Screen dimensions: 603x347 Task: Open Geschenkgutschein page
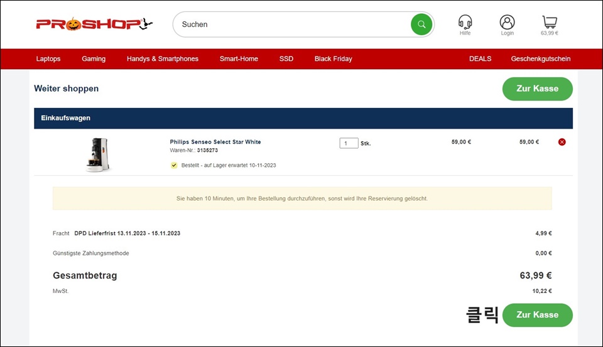[540, 59]
